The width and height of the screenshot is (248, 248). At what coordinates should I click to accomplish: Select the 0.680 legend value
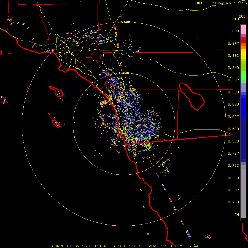(233, 104)
